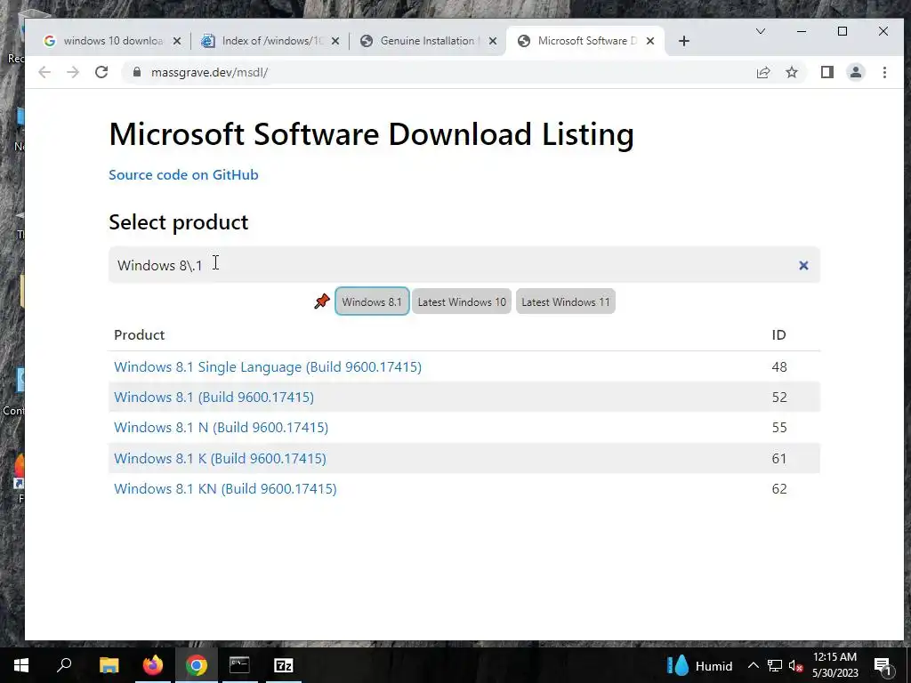Open 7-Zip from the taskbar
Screen dimensions: 911x683
(x=284, y=665)
